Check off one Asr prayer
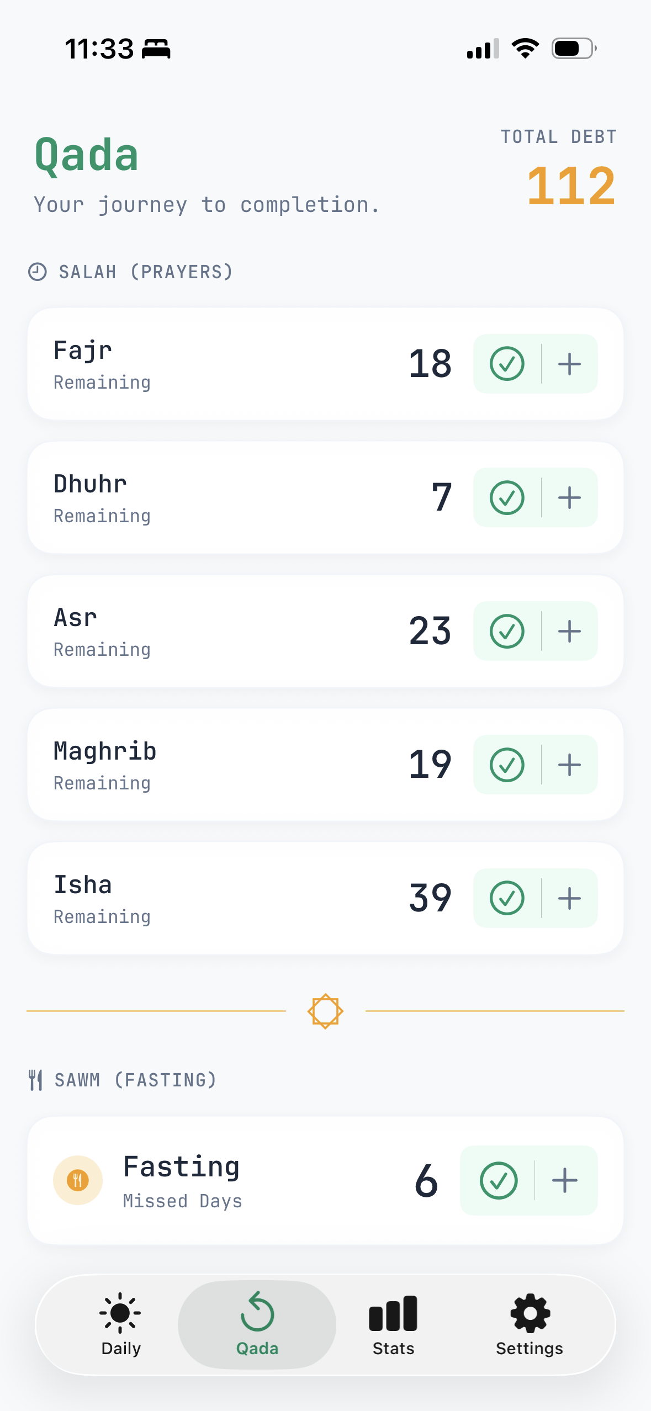The image size is (651, 1411). click(507, 631)
